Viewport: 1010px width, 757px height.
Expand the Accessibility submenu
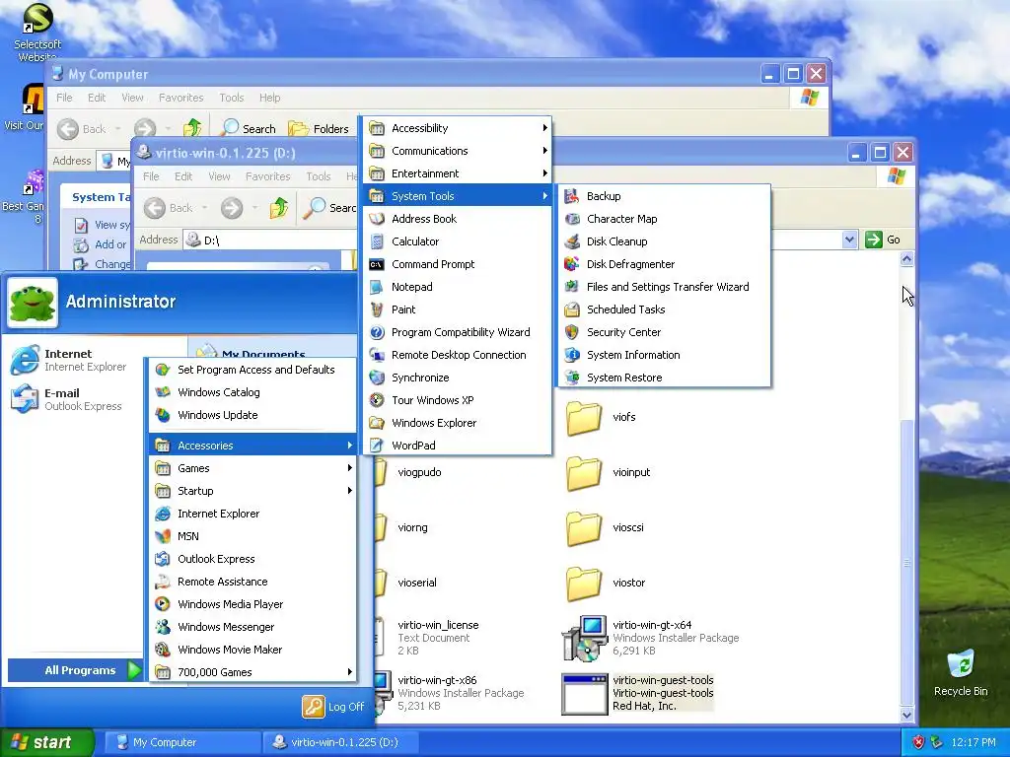coord(458,128)
